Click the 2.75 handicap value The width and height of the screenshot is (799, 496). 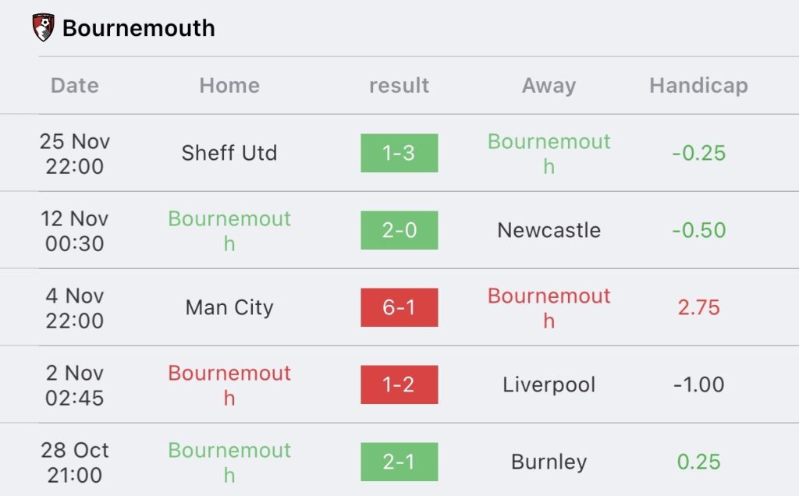tap(698, 307)
